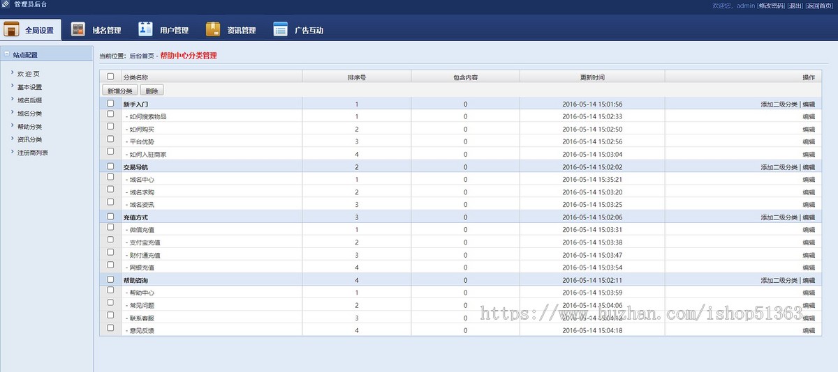838x372 pixels.
Task: Open 资讯分类 in the sidebar
Action: click(x=29, y=139)
